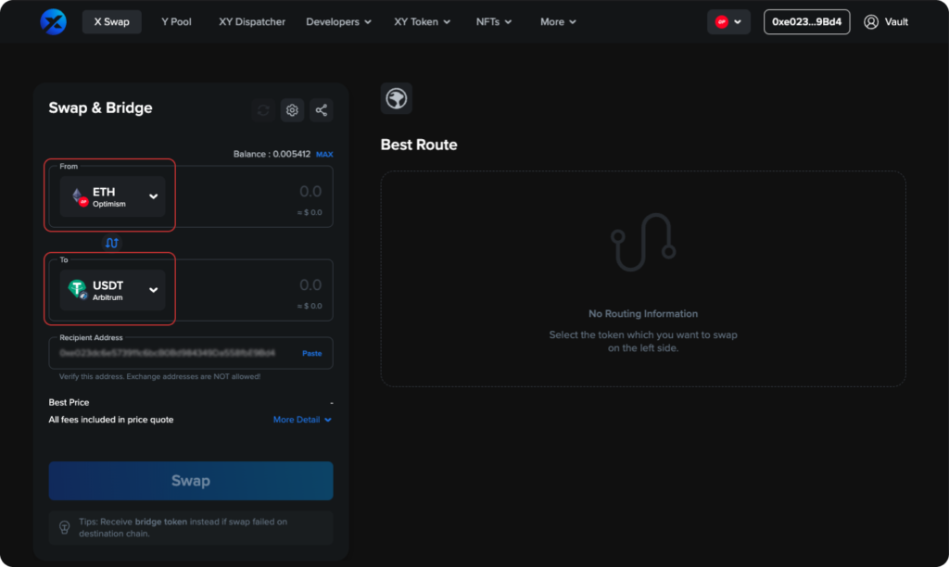Go to the X Swap tab
Viewport: 949px width, 567px height.
click(112, 22)
